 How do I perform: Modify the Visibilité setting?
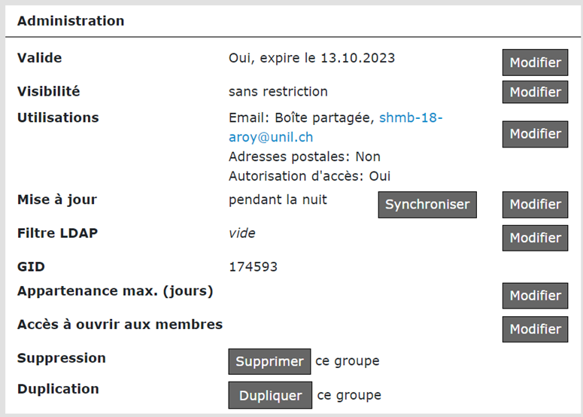pyautogui.click(x=535, y=92)
